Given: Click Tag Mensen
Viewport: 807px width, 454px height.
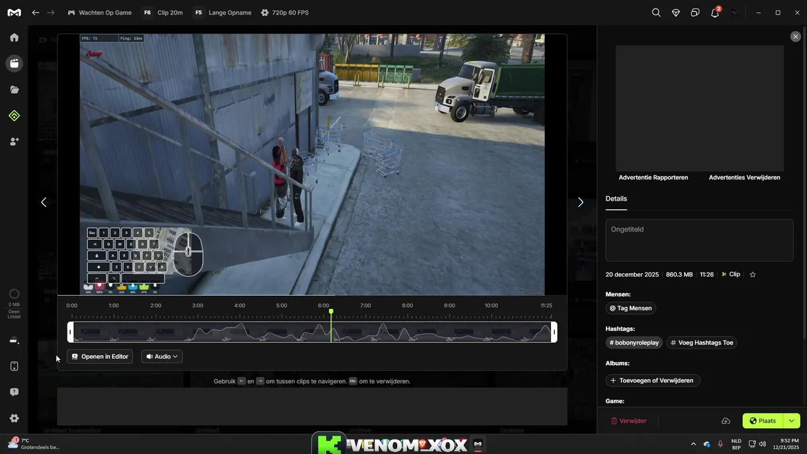Looking at the screenshot, I should [x=630, y=308].
